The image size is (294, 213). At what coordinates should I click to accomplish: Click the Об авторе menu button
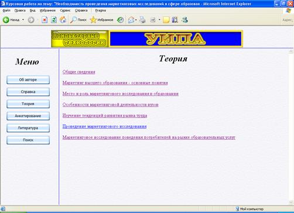[28, 80]
